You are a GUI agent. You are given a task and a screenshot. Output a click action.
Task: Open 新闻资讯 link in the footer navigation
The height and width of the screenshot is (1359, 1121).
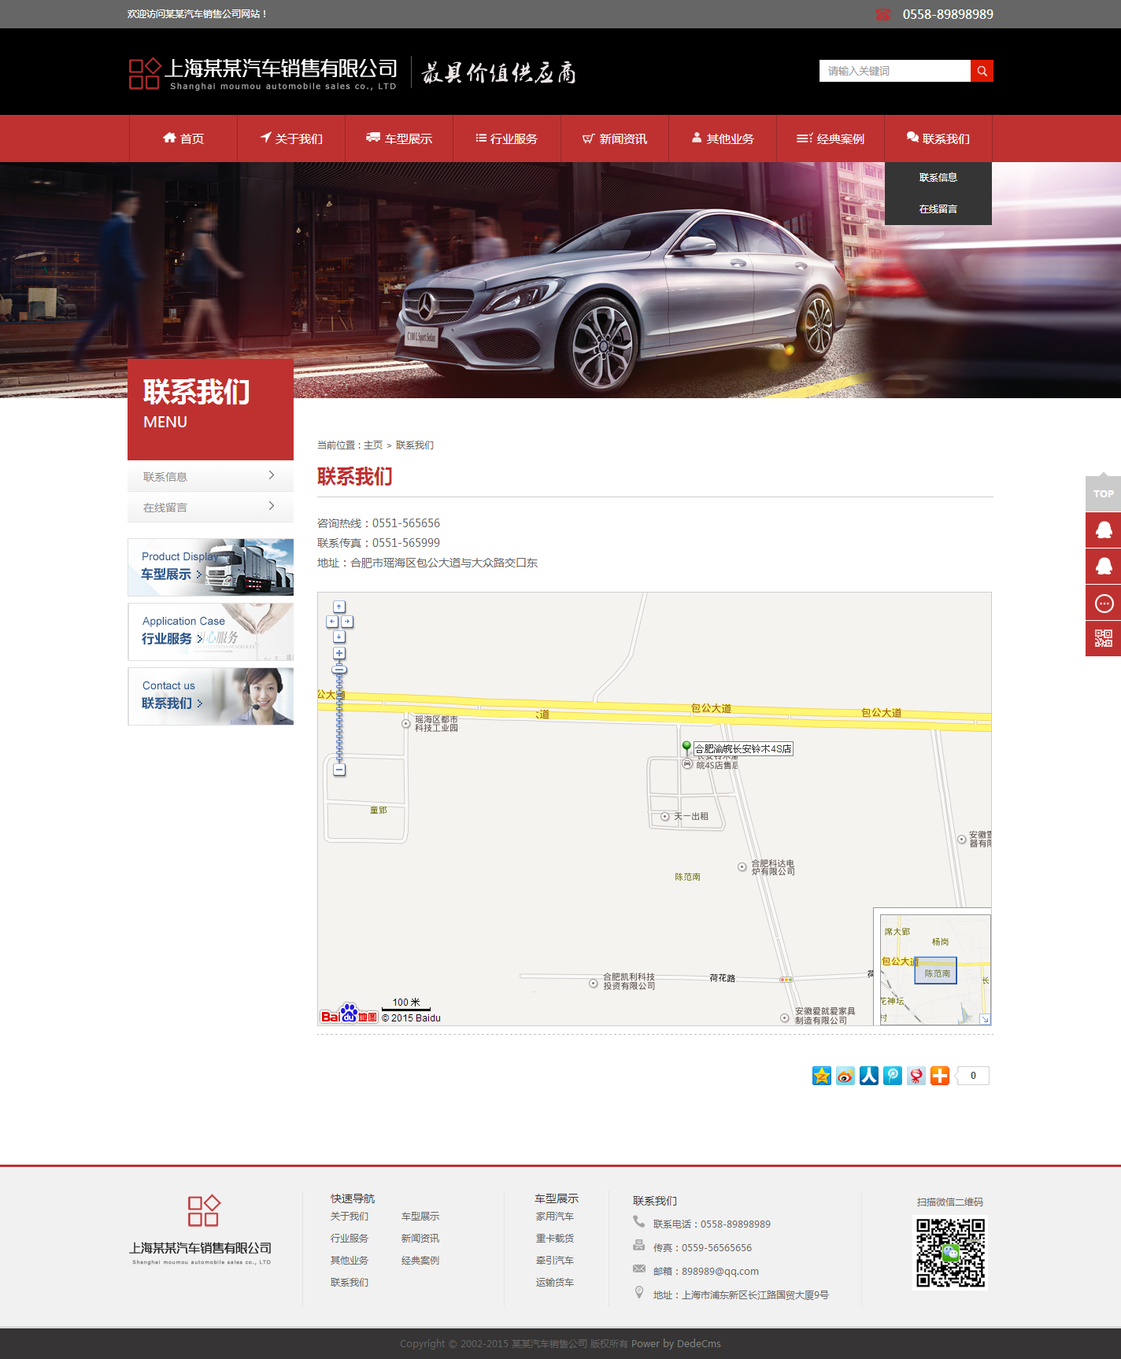tap(420, 1239)
